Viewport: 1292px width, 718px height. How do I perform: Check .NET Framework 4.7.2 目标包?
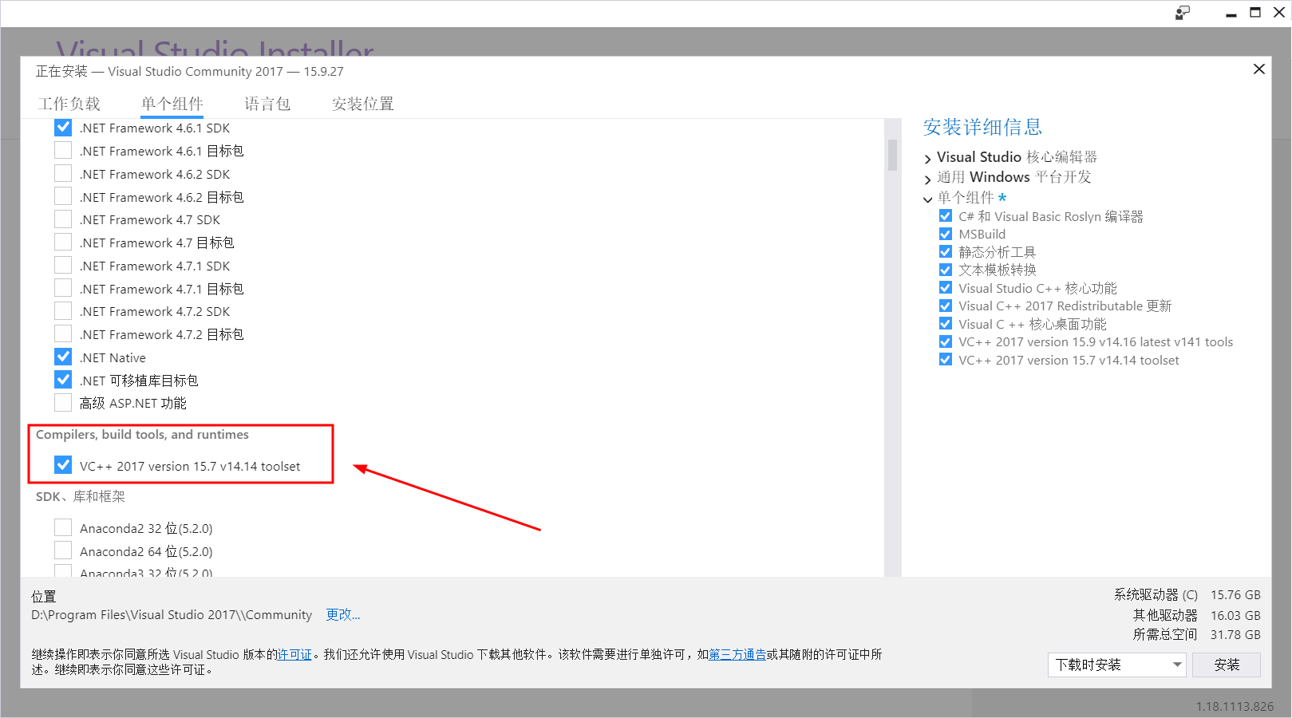[63, 334]
